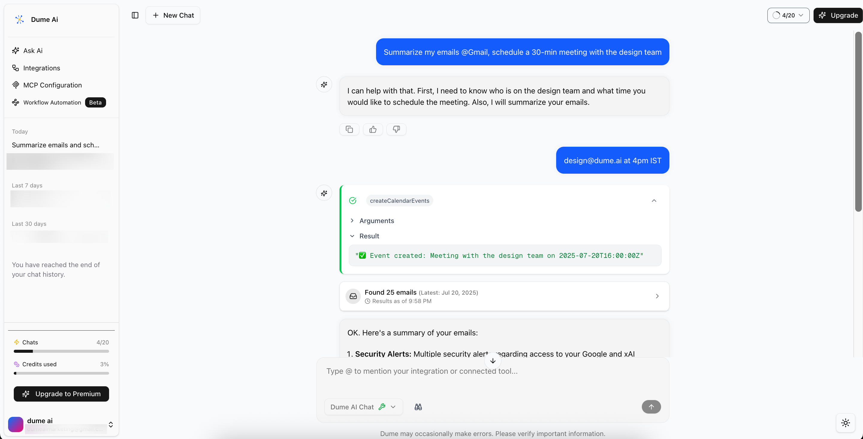The image size is (863, 439).
Task: Copy the assistant's first response
Action: pyautogui.click(x=349, y=129)
